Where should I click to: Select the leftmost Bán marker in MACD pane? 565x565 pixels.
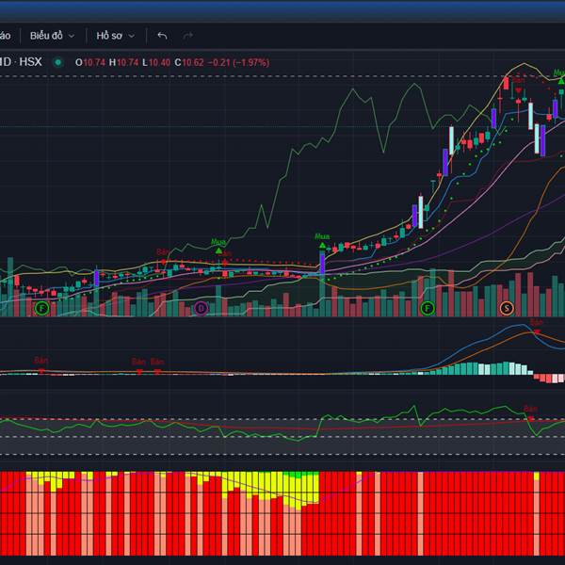[x=40, y=362]
